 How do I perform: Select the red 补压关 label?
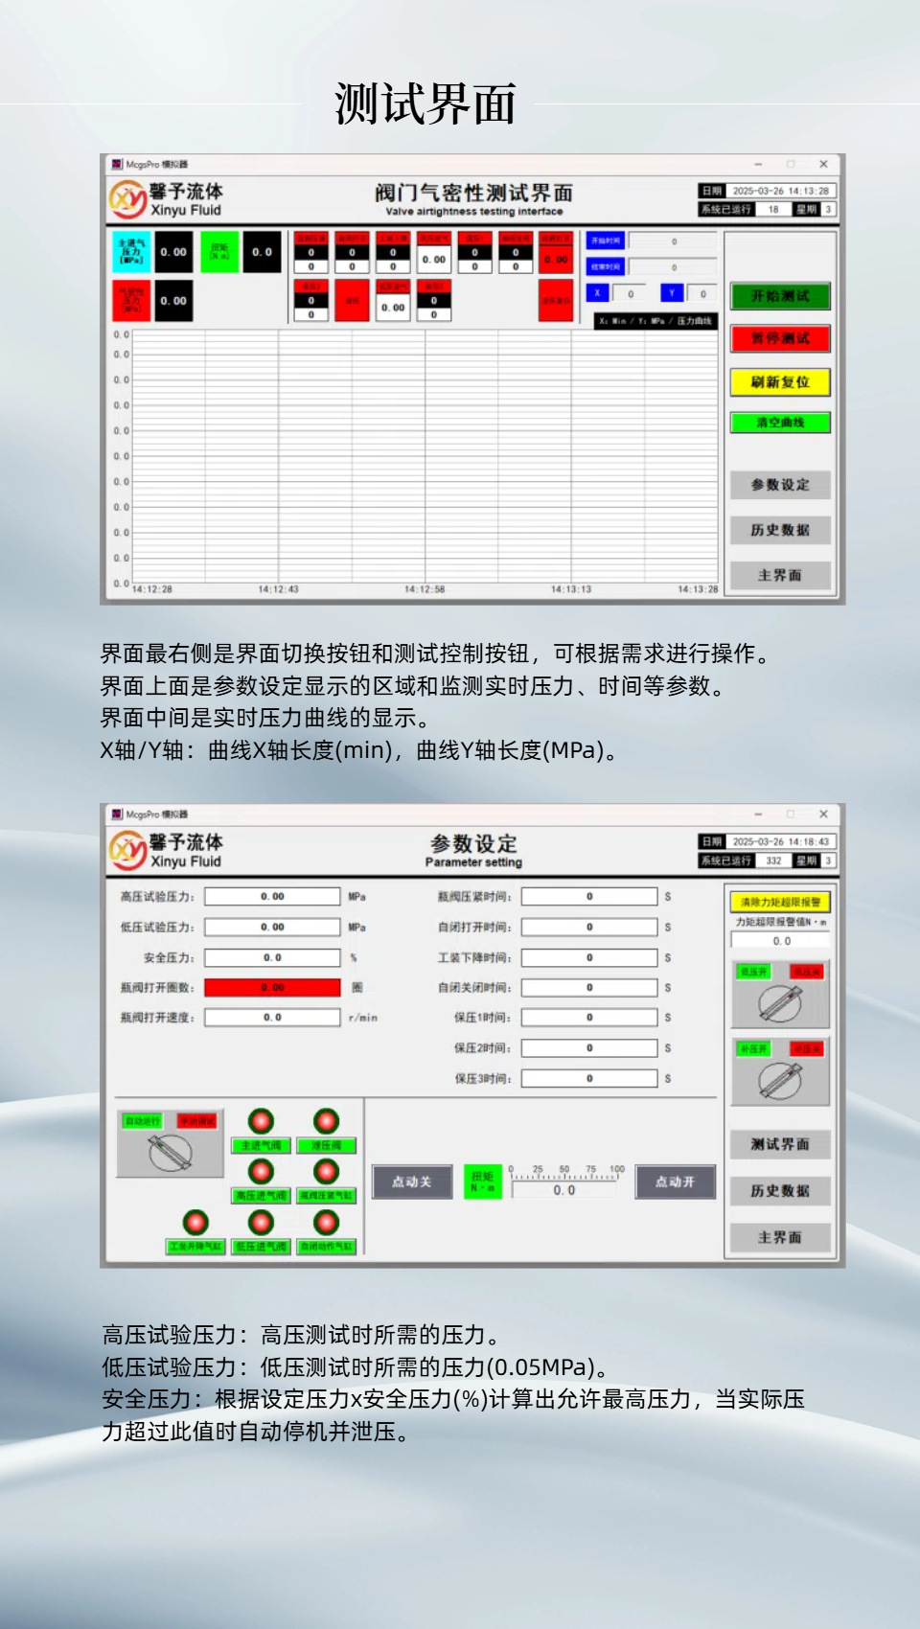807,1049
